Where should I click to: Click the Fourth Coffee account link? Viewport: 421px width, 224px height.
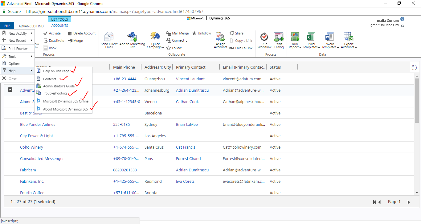tap(32, 193)
